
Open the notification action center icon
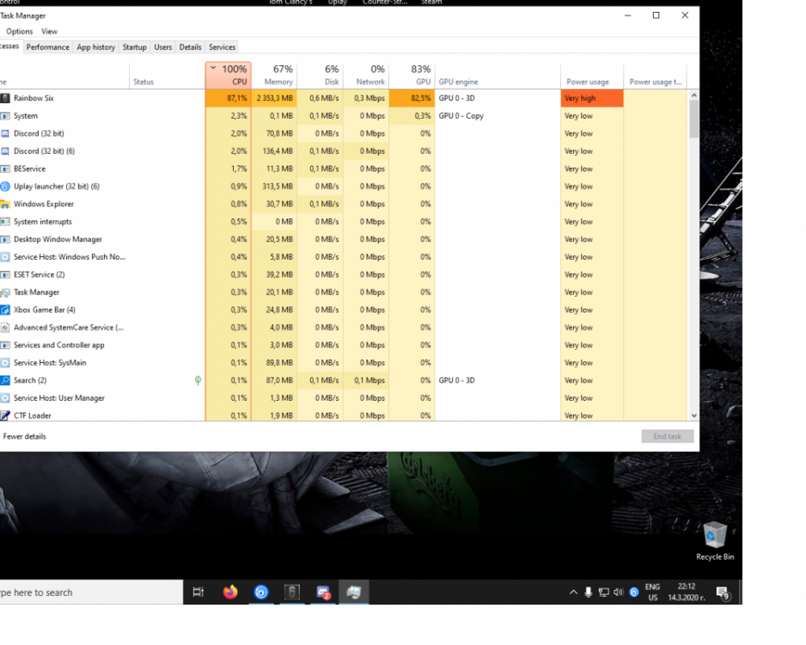pos(723,593)
